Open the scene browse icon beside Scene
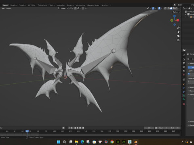 [175, 5]
